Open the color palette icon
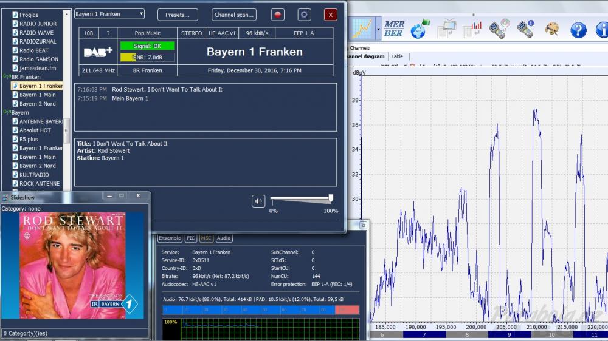The height and width of the screenshot is (341, 608). (x=552, y=29)
